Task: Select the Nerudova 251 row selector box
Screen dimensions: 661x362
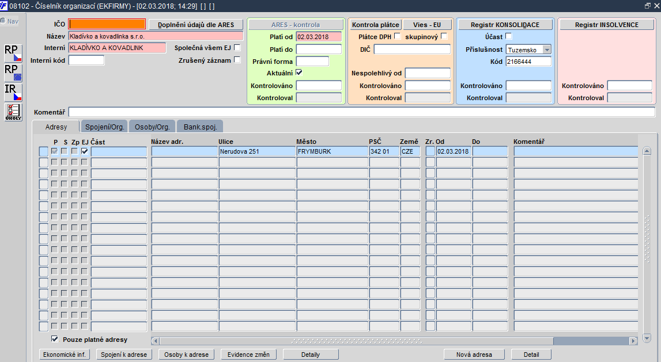Action: coord(43,151)
